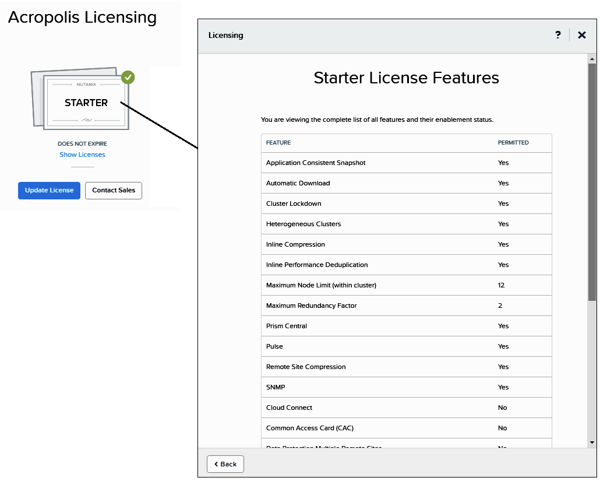600x481 pixels.
Task: Click the node limit value 12
Action: [502, 285]
